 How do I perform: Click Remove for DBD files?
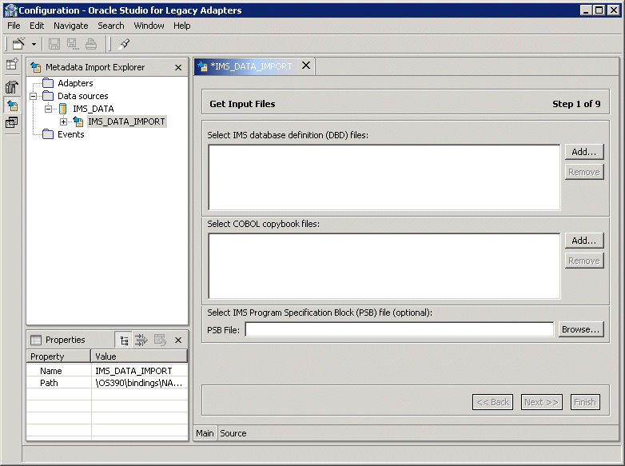(584, 172)
